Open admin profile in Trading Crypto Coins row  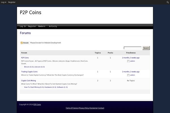coord(133,75)
